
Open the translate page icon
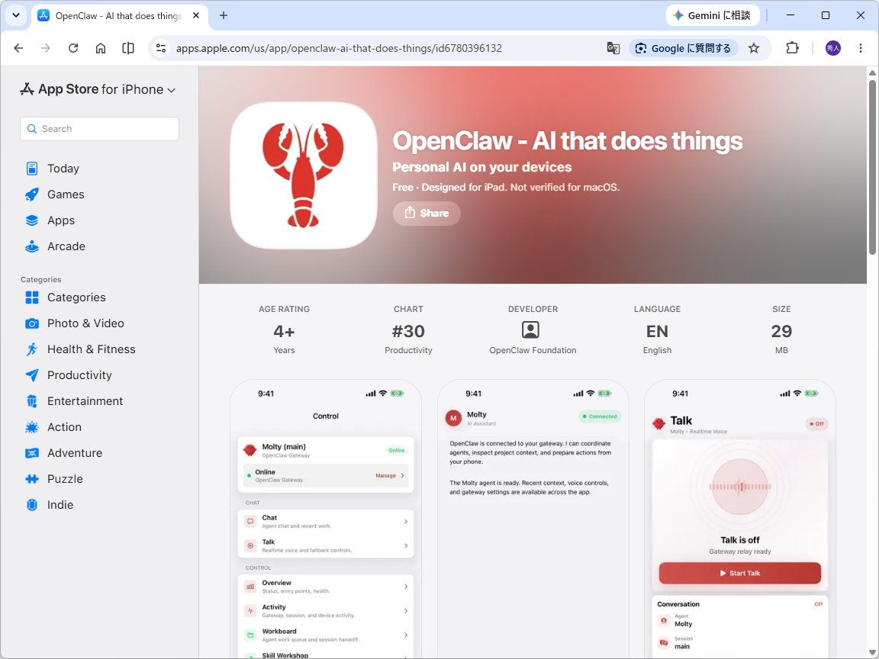click(x=613, y=48)
